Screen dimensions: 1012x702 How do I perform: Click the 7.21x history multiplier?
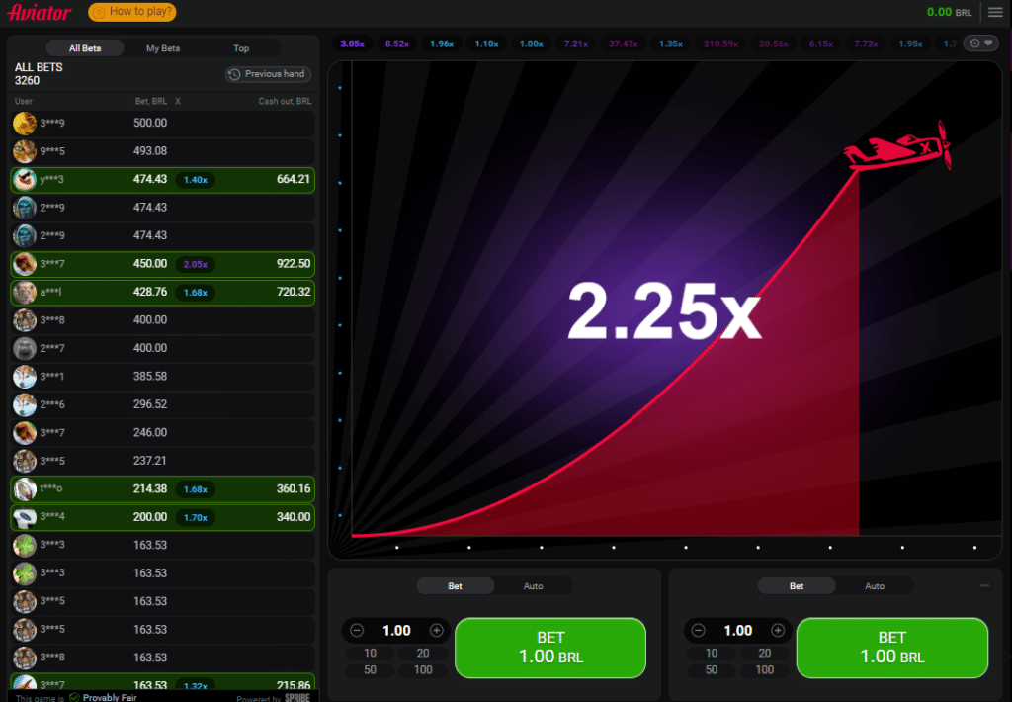point(576,44)
